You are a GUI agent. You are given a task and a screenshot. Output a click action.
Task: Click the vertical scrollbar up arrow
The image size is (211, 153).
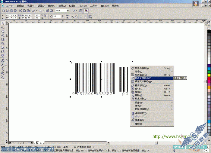205,25
